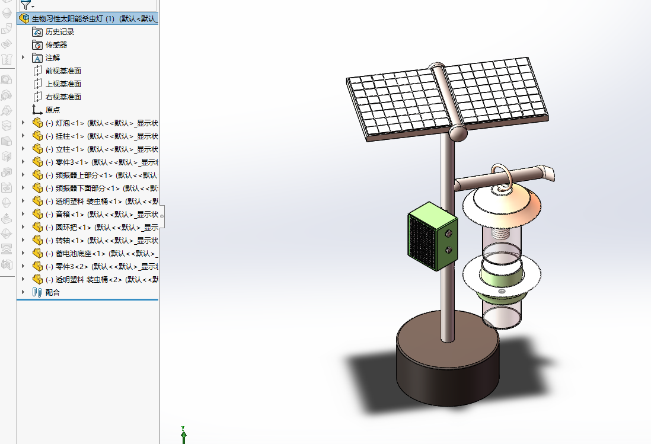Select the 历史记录 history folder icon
Screen dimensions: 651x444
[37, 32]
